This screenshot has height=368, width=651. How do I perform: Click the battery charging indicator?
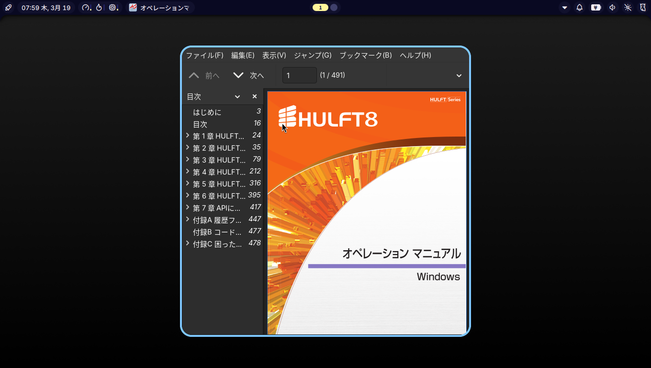coord(596,8)
